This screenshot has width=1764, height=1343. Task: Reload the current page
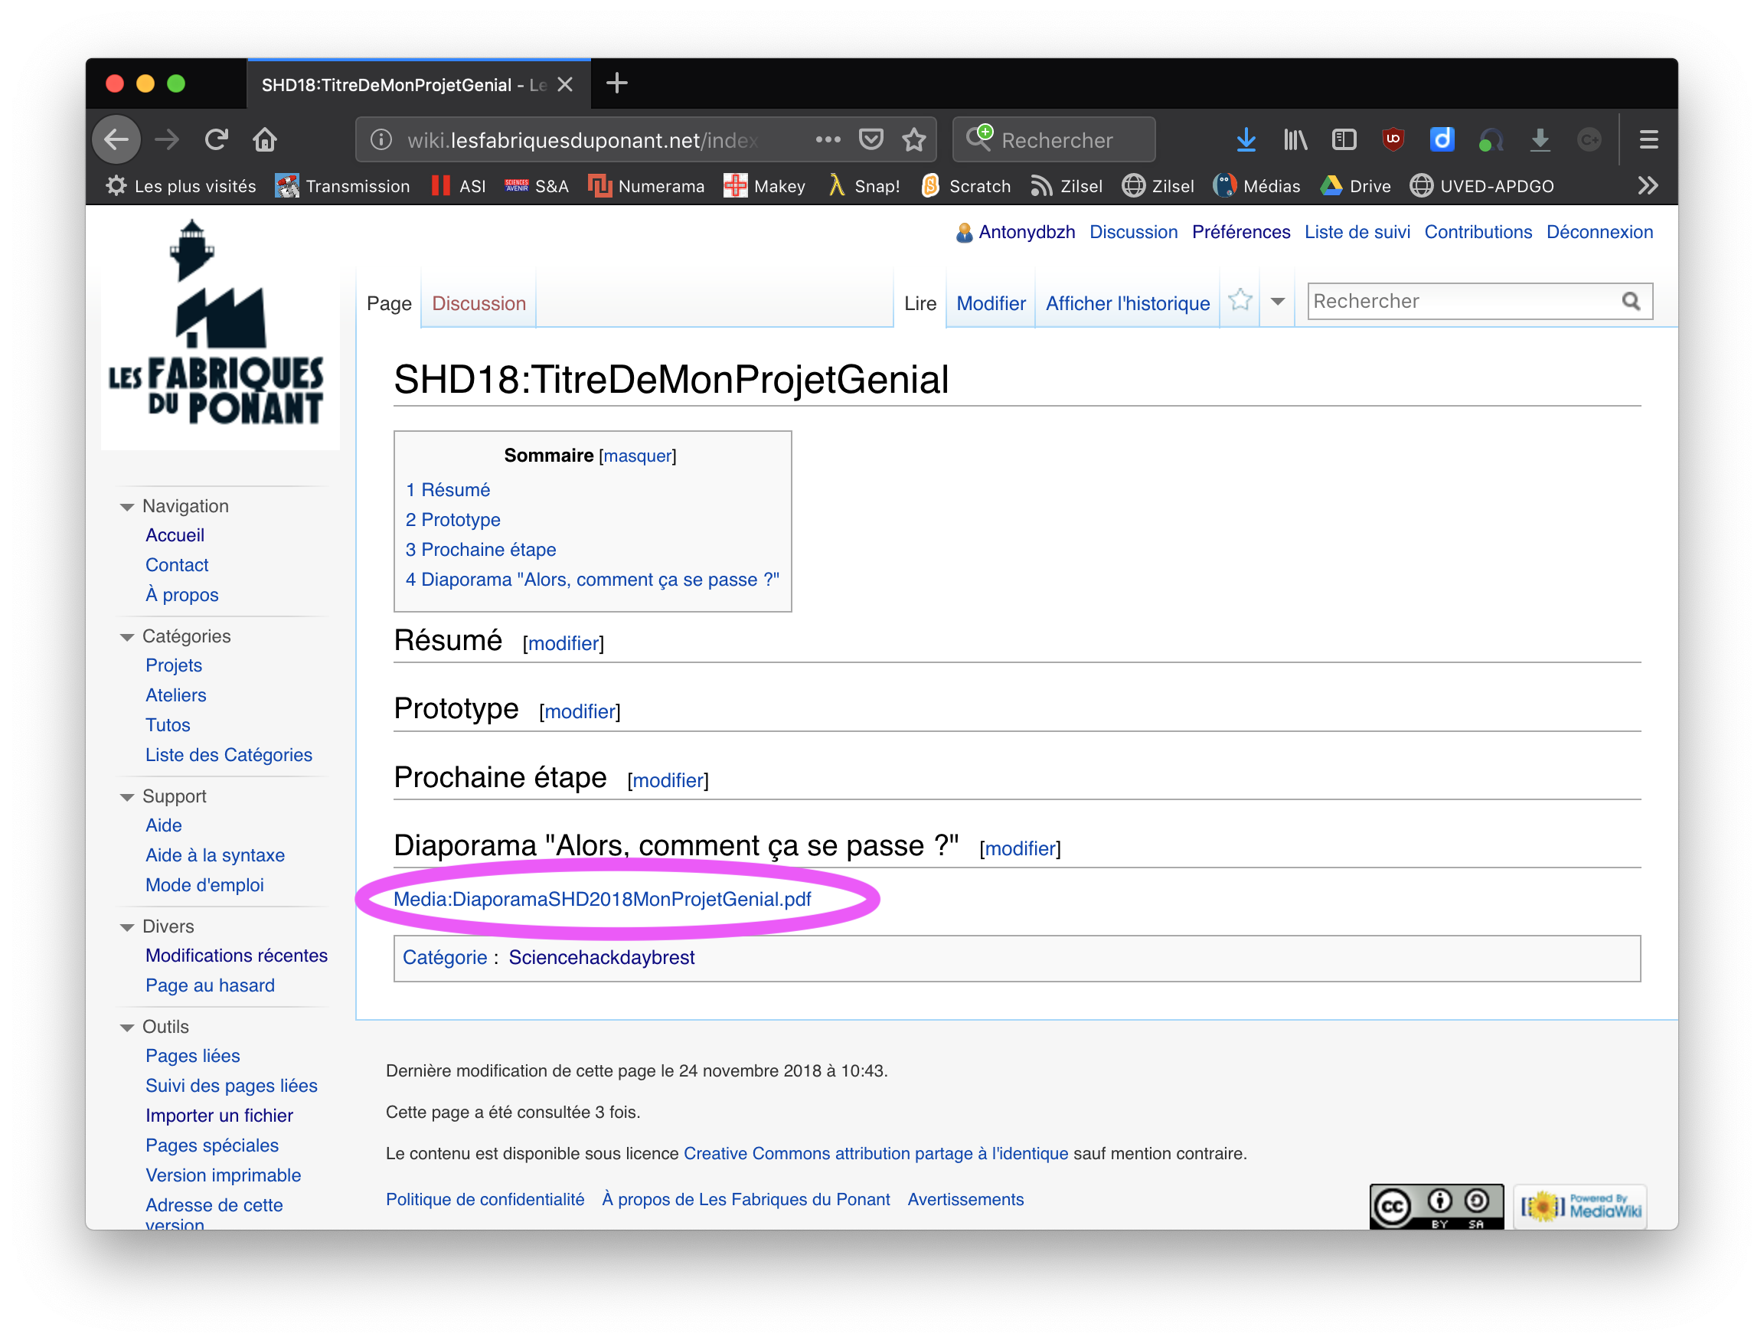click(x=217, y=140)
